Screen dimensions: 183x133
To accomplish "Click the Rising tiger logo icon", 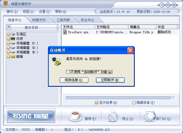I will click(5, 4).
